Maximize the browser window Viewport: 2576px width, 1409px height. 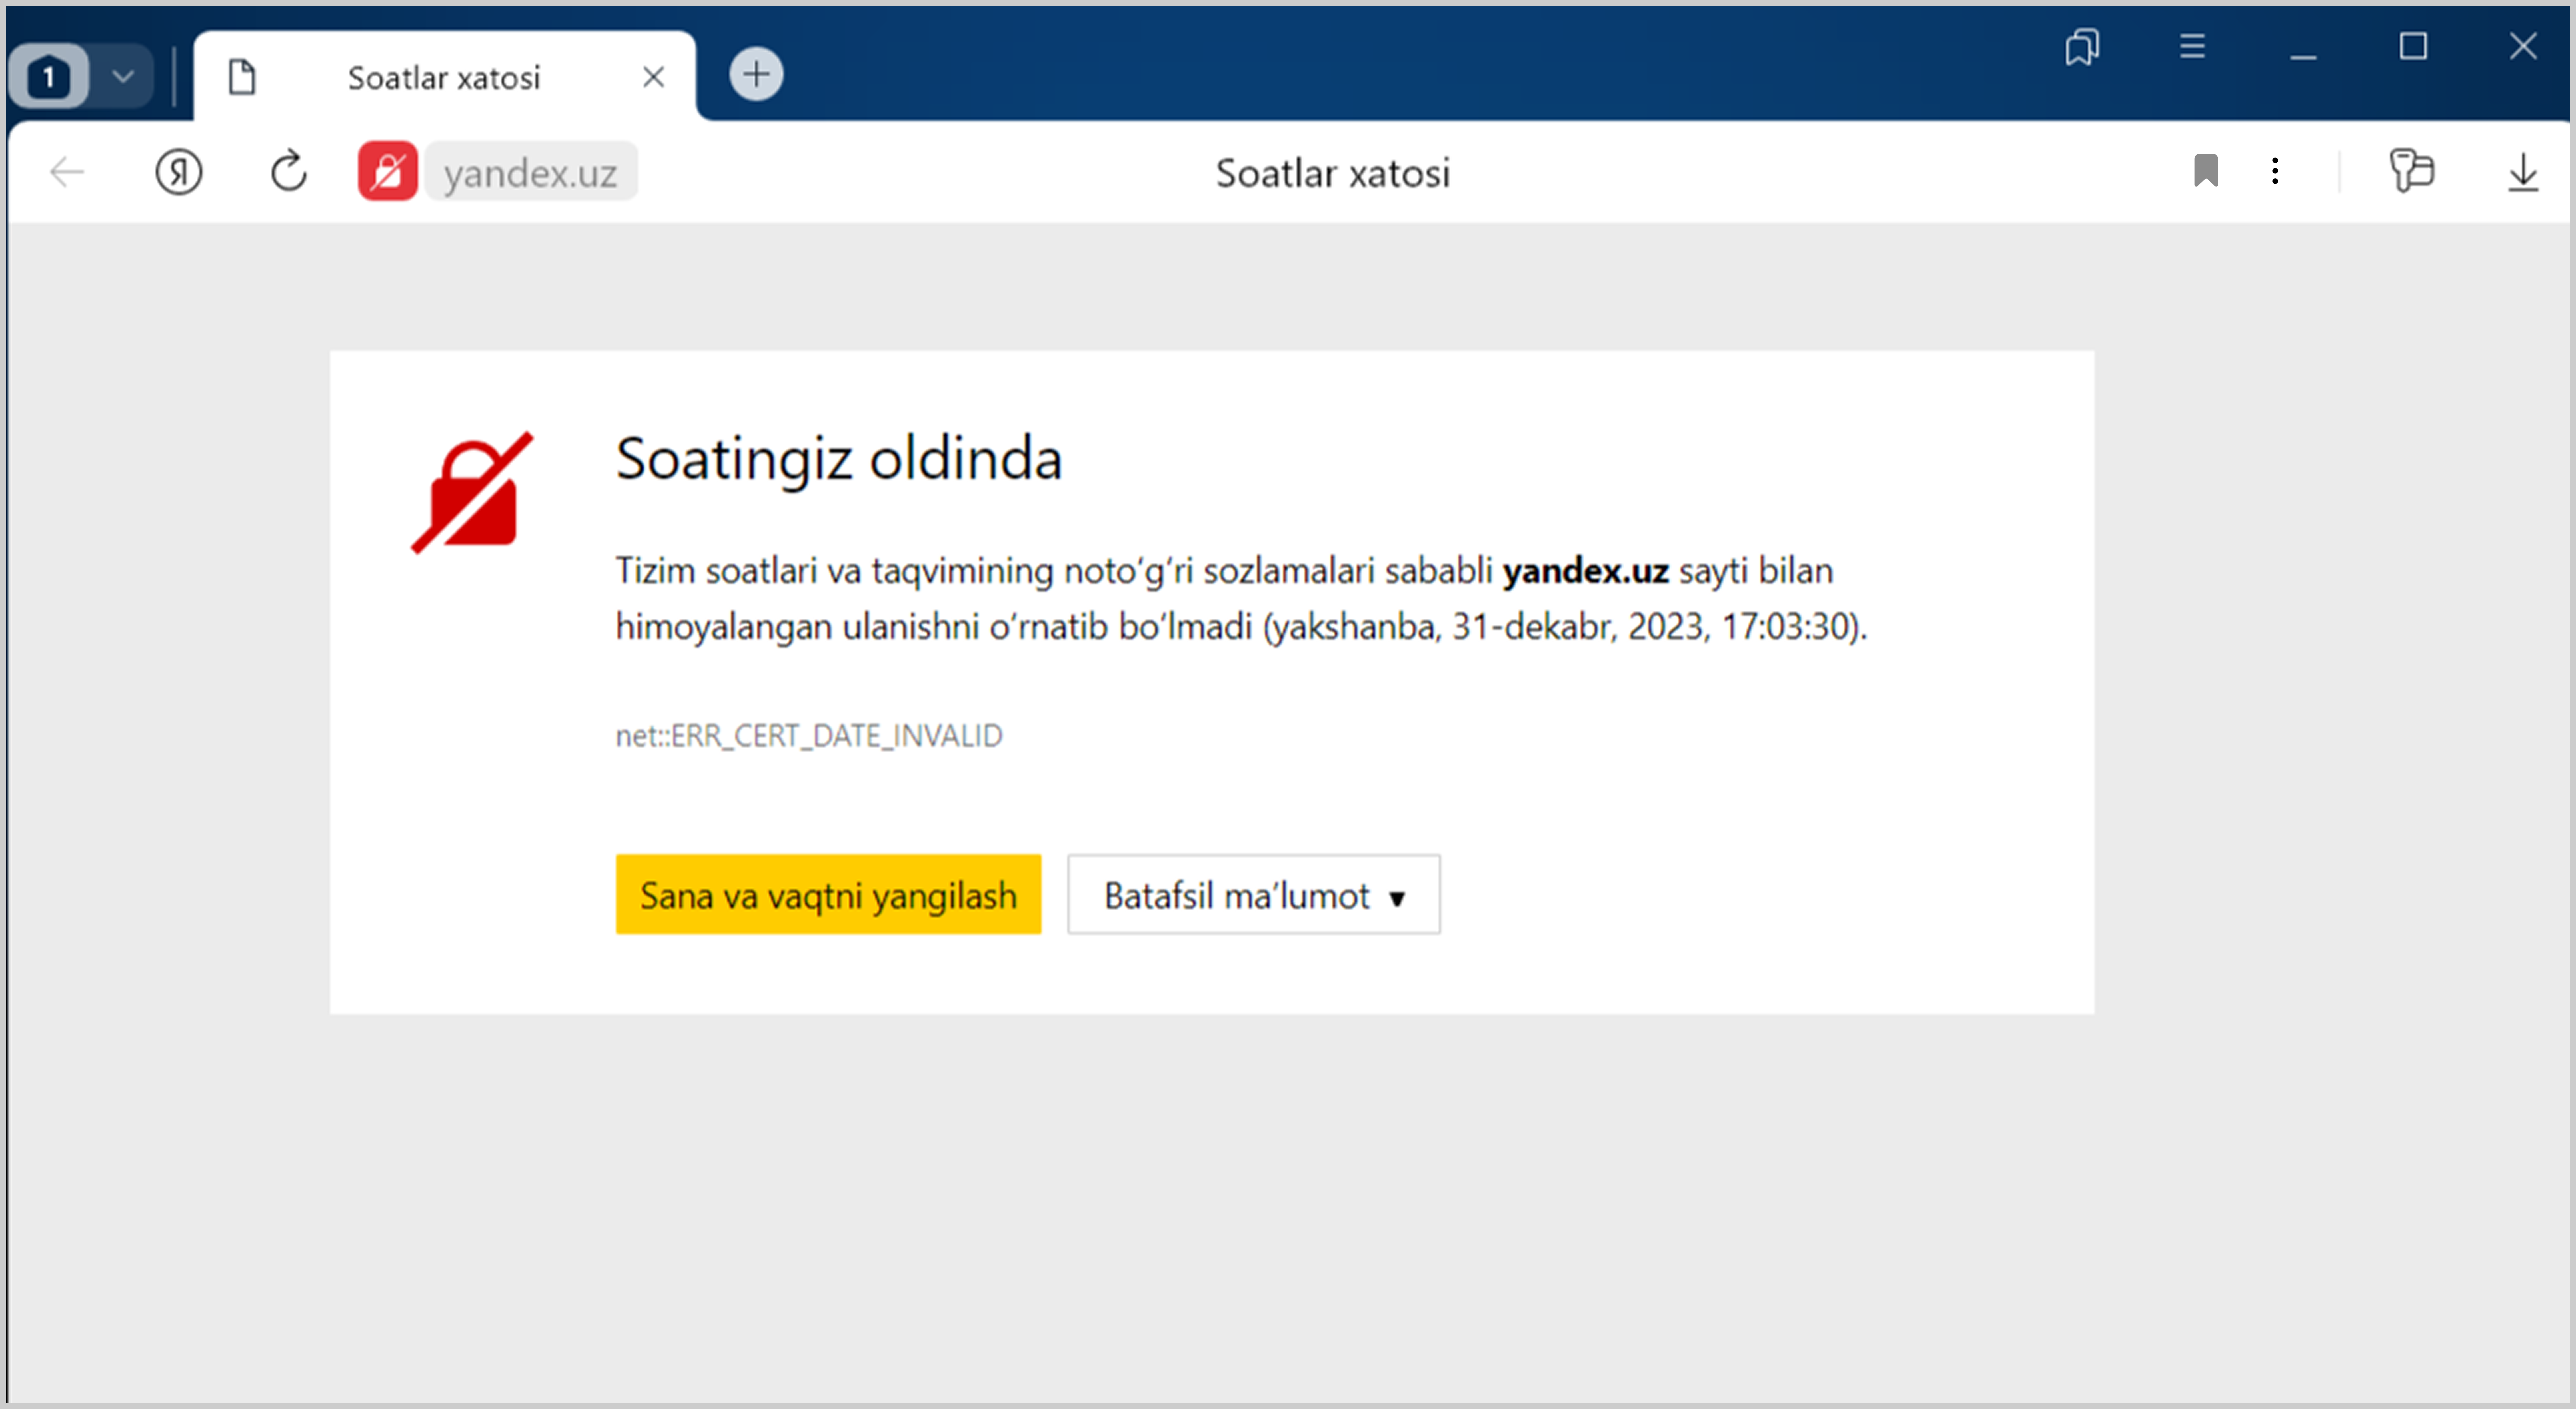click(x=2412, y=47)
